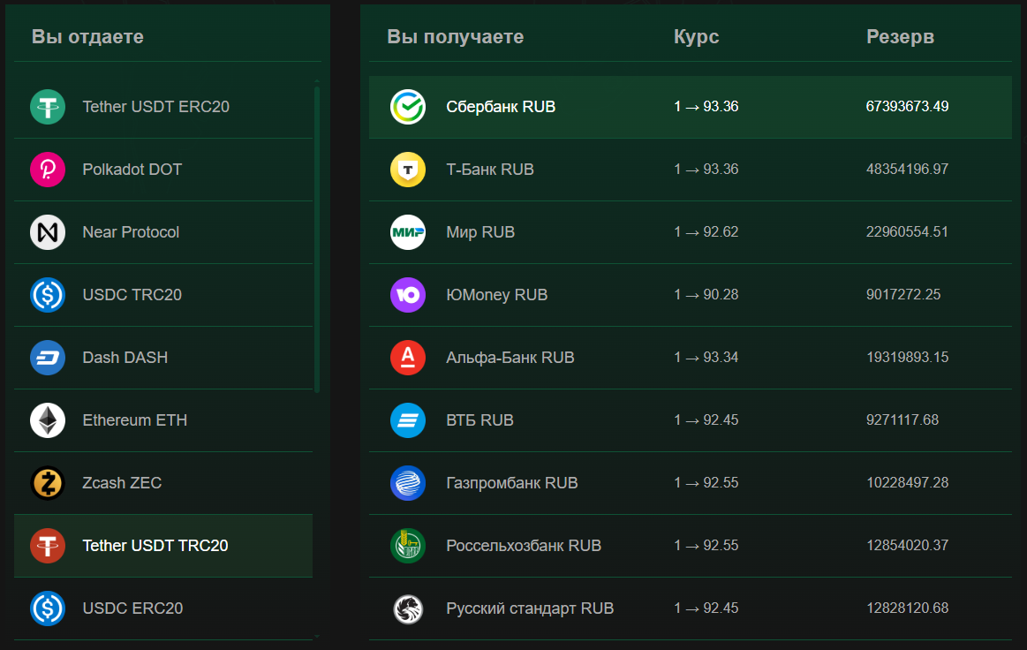This screenshot has width=1027, height=650.
Task: Click the Polkadot DOT pink icon
Action: 48,170
